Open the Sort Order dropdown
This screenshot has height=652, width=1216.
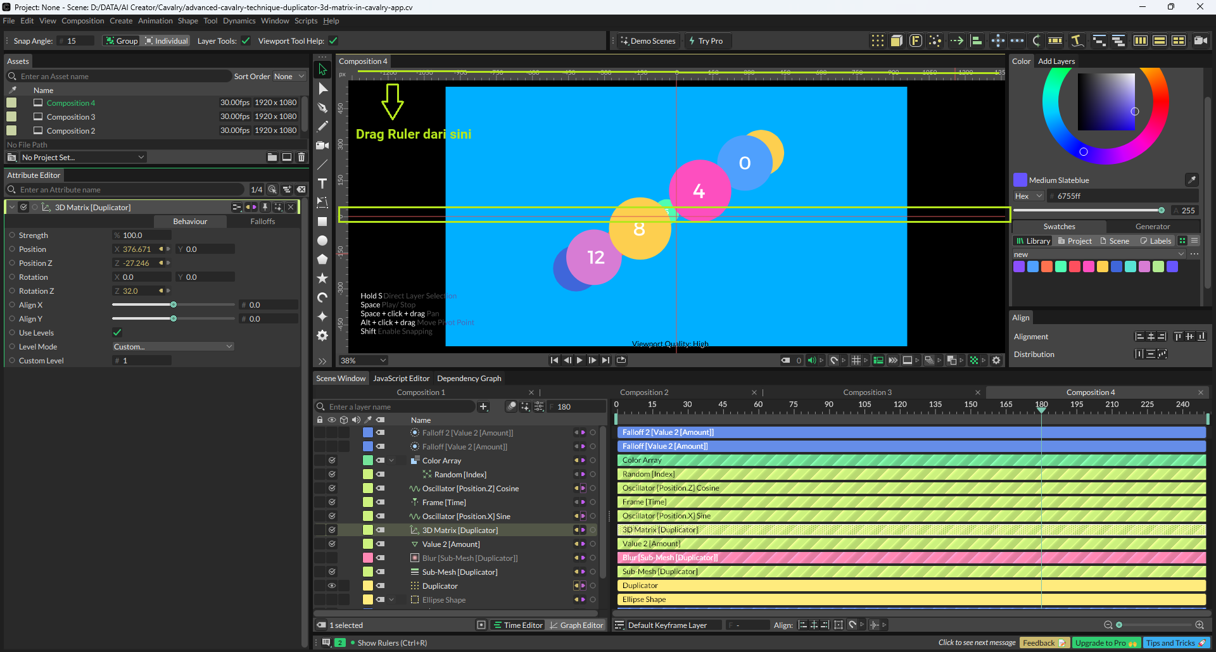click(x=289, y=77)
